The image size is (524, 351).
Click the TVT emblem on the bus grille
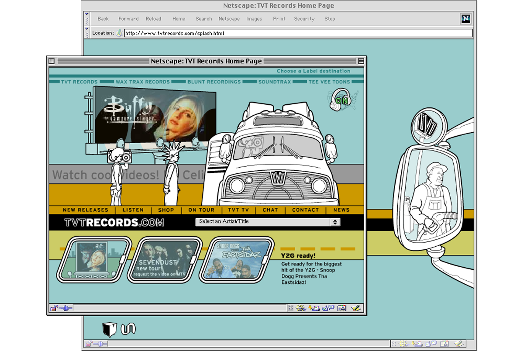point(277,178)
